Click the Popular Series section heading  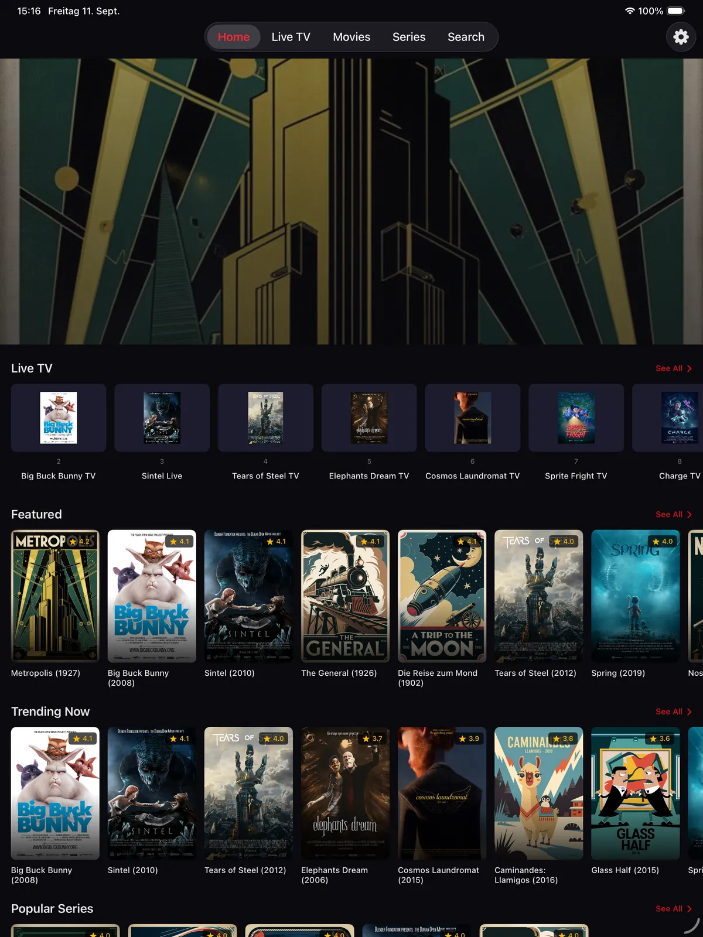point(52,909)
